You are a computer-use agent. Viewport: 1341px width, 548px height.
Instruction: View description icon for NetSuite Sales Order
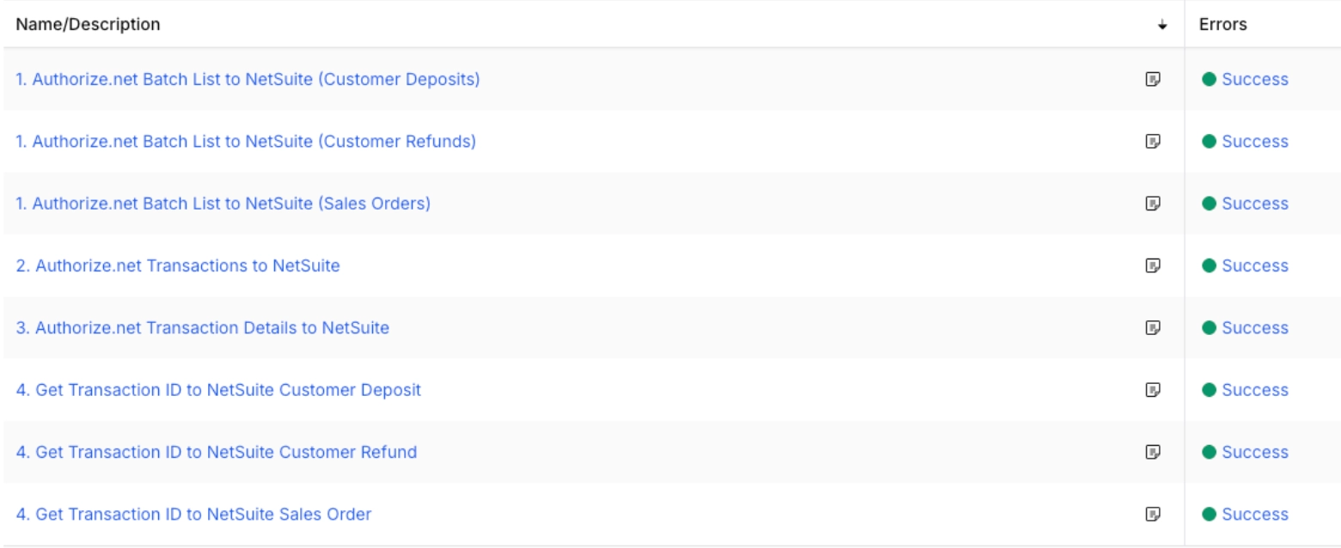[1154, 515]
